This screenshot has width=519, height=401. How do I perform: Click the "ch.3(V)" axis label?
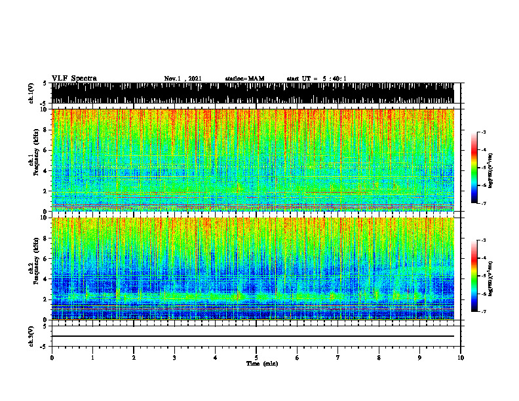31,336
